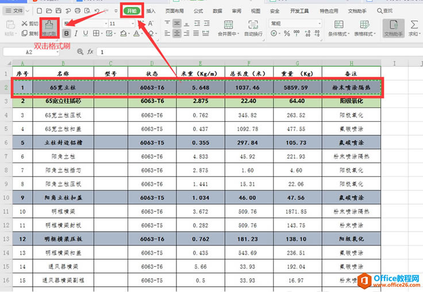Click the Copy (复制) icon
Image resolution: width=423 pixels, height=292 pixels.
tap(24, 34)
